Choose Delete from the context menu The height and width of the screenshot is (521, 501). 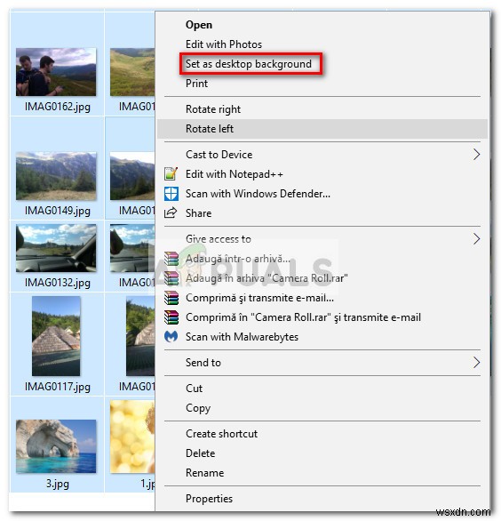click(x=201, y=453)
